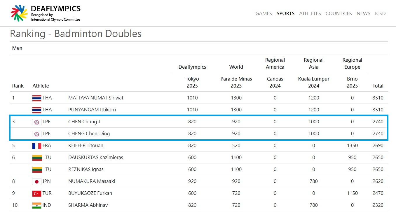Click the Thailand flag beside MATTAYA NUMAT
Image resolution: width=396 pixels, height=212 pixels.
click(36, 98)
